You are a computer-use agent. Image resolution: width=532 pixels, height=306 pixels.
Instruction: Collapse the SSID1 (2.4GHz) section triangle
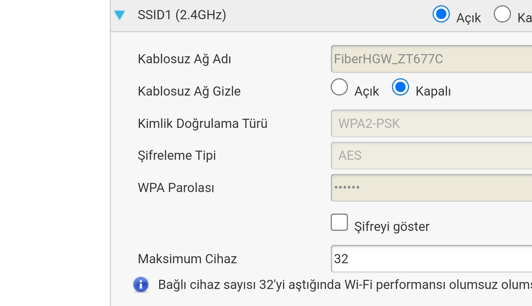(x=119, y=16)
